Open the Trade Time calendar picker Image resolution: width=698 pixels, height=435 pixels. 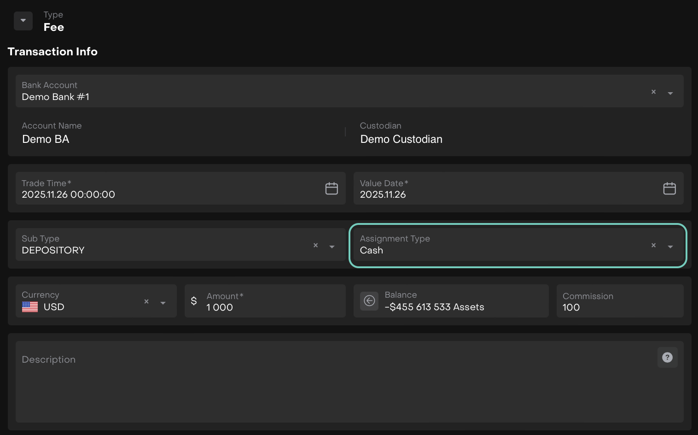point(332,188)
